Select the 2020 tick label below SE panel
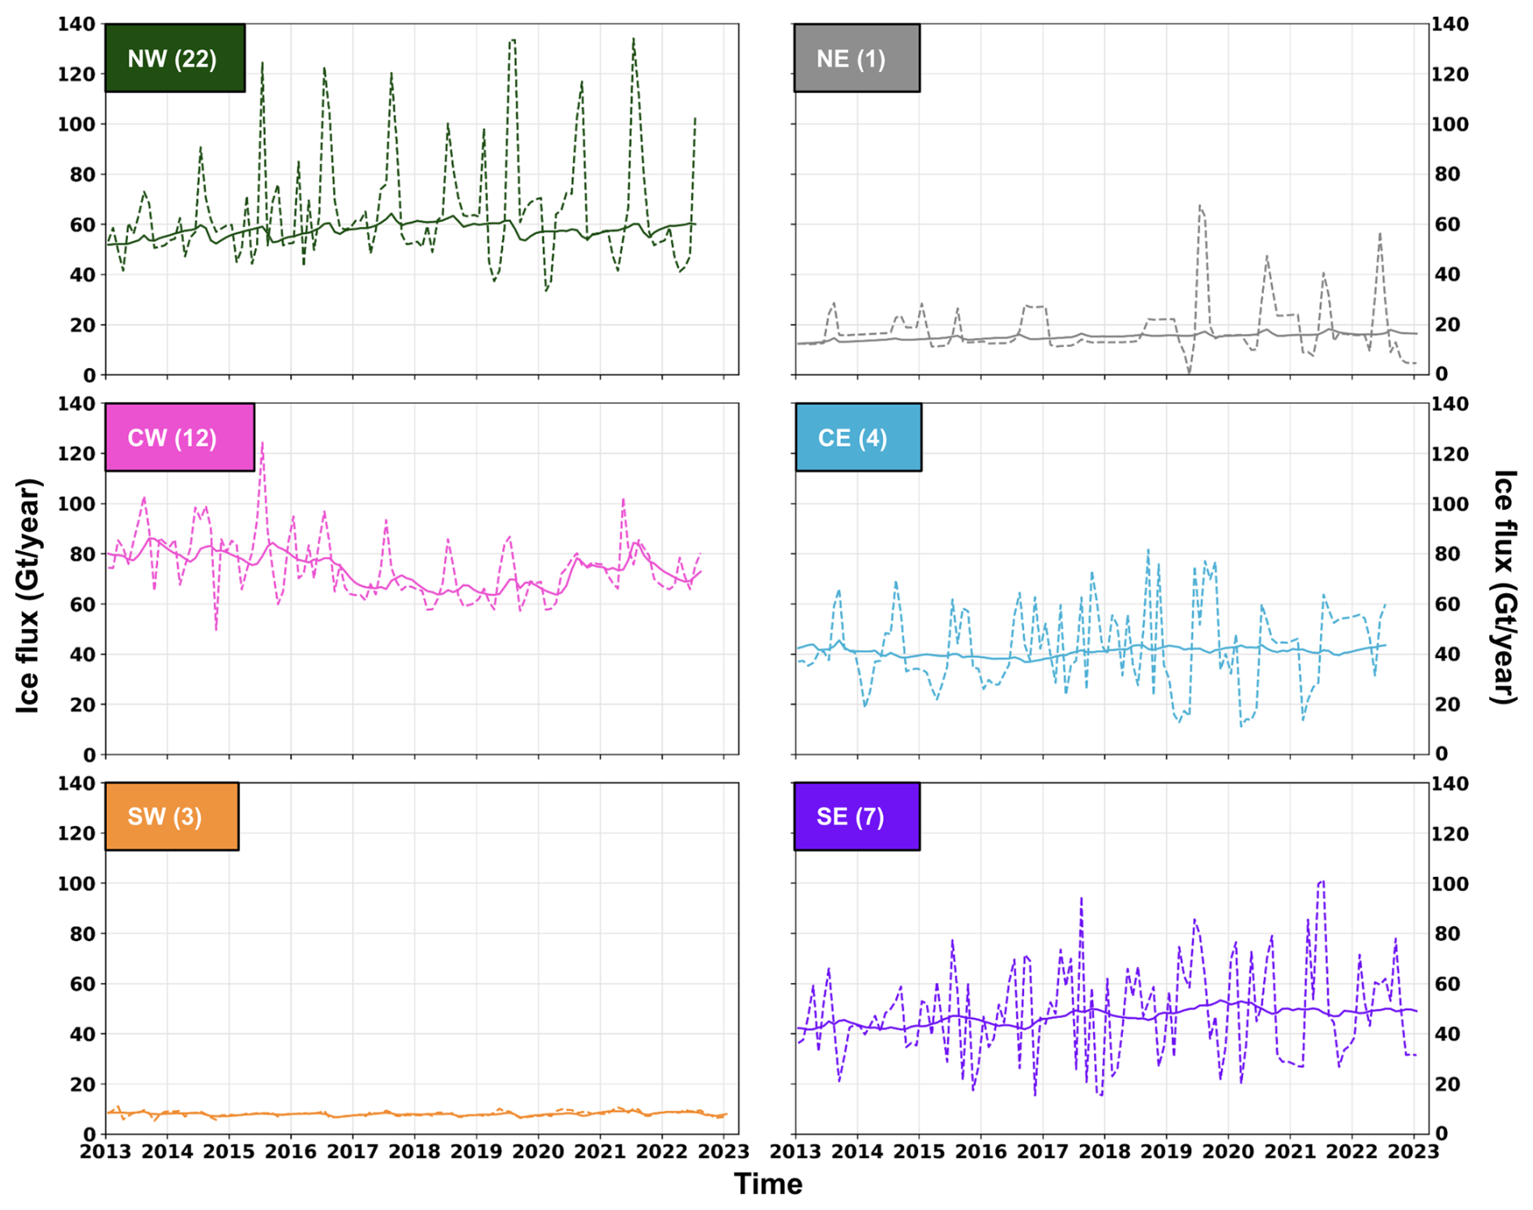Screen dimensions: 1533x1210 click(x=1228, y=1152)
